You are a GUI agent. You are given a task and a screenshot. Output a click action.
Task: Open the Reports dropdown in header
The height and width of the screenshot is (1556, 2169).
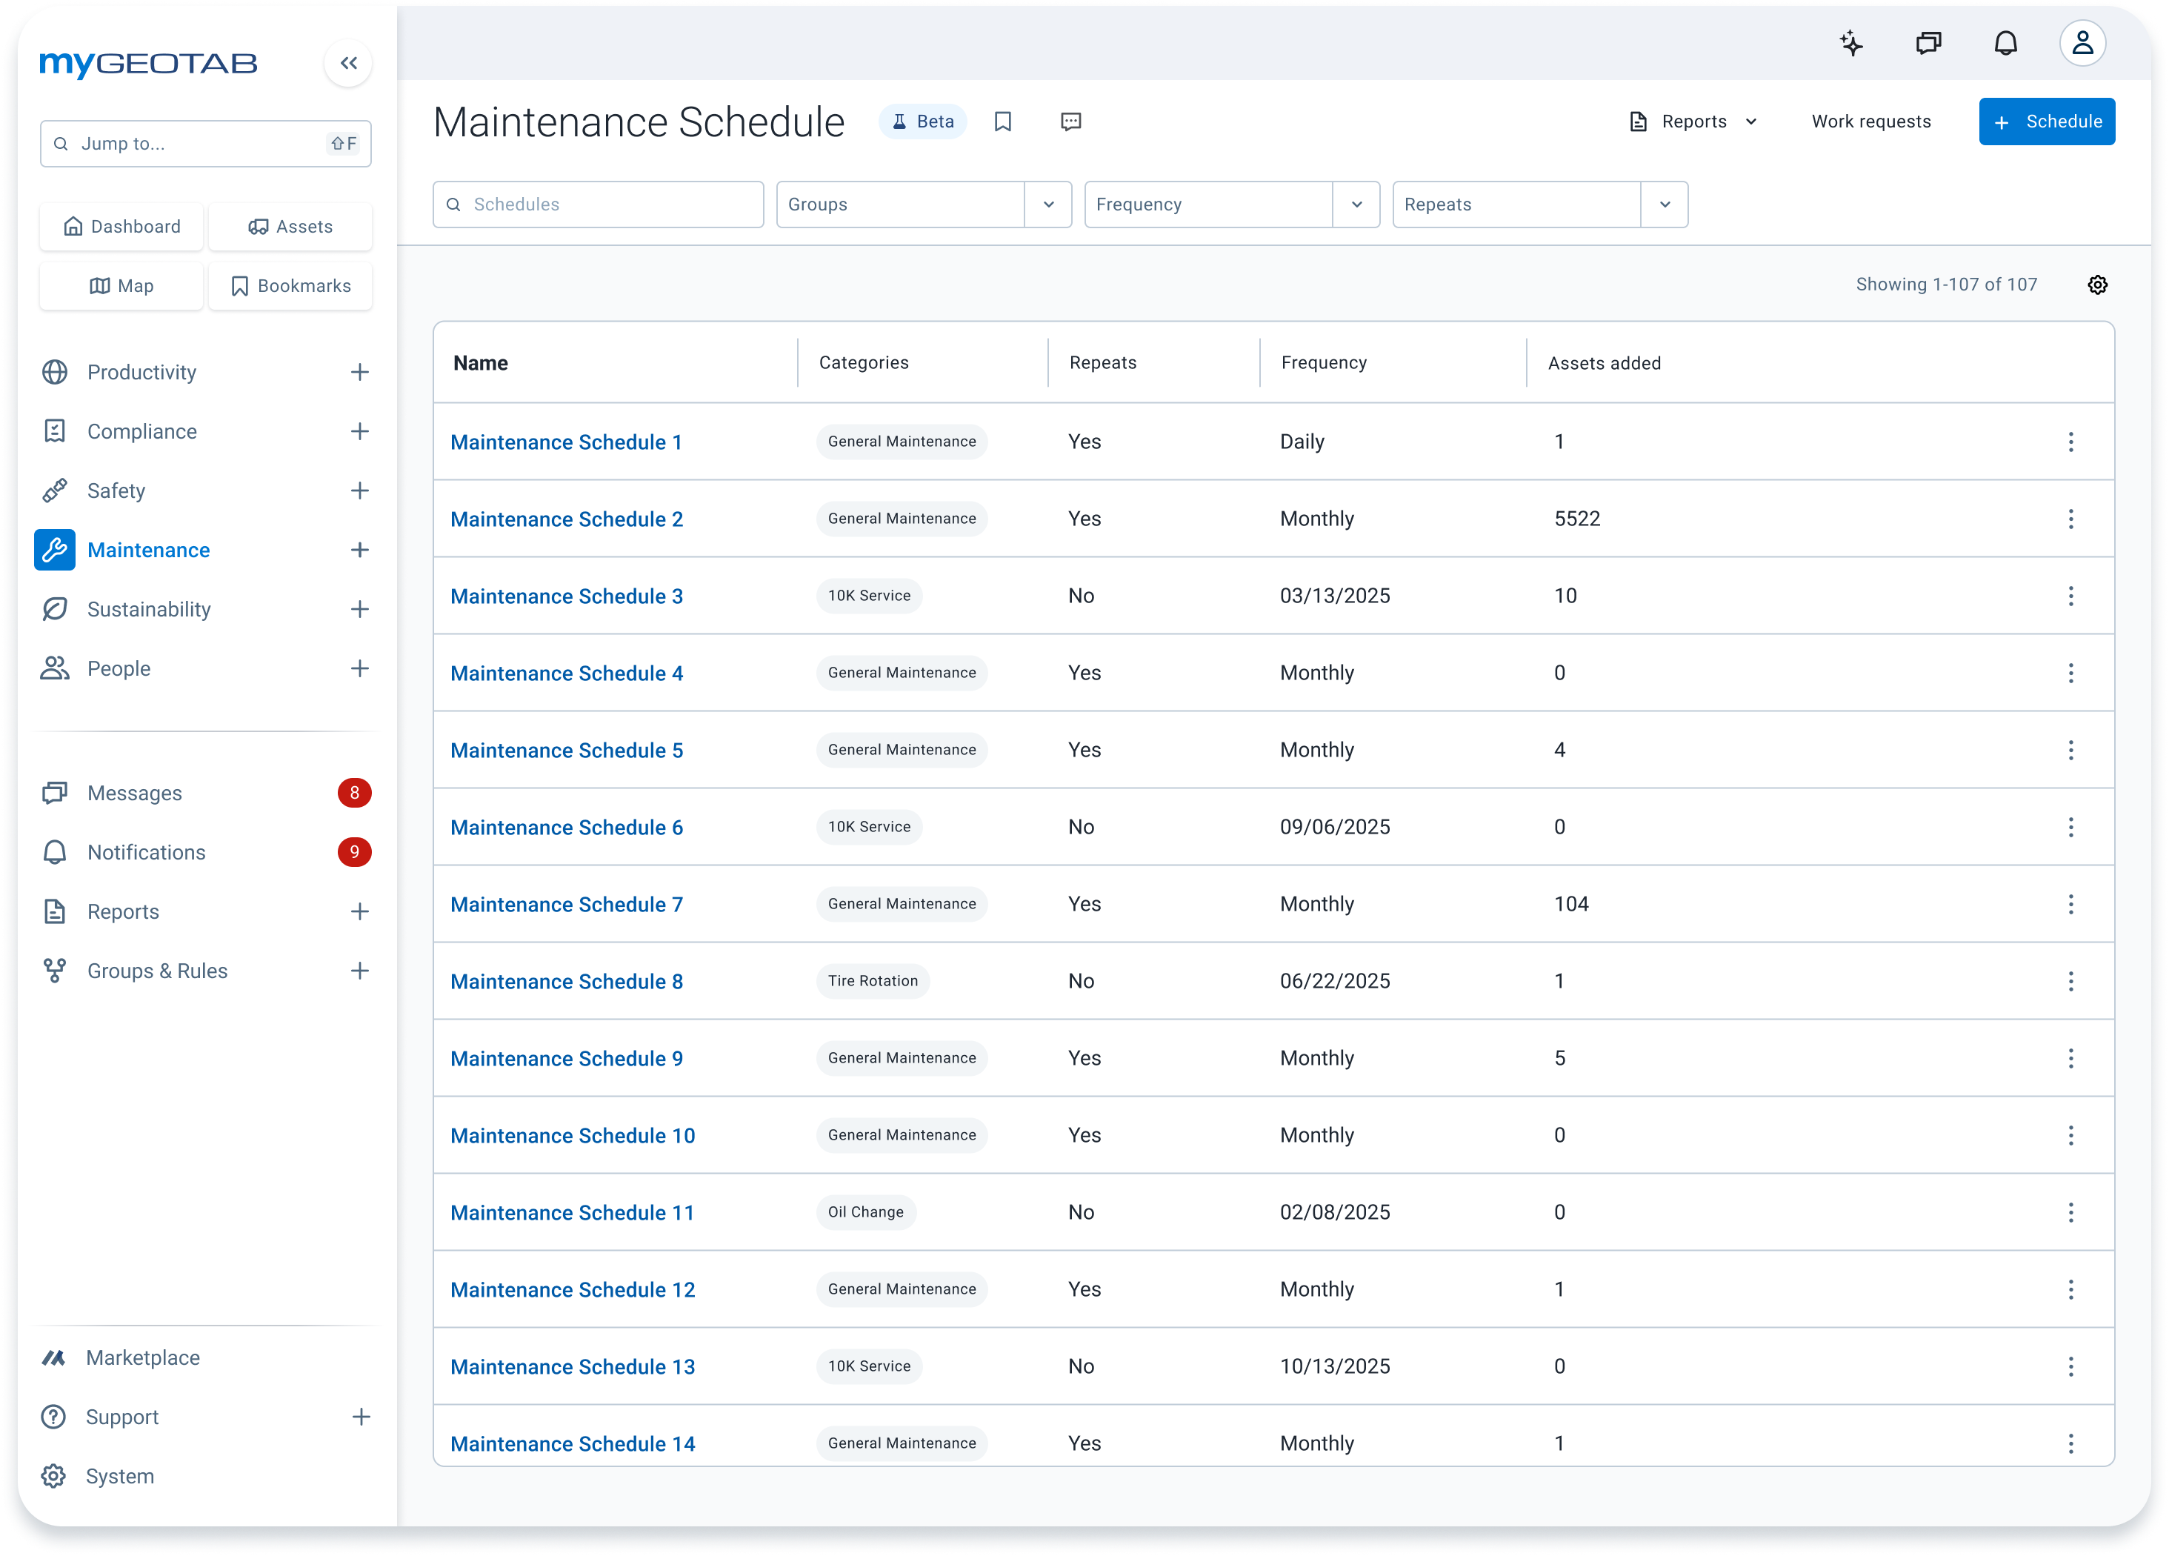coord(1693,122)
